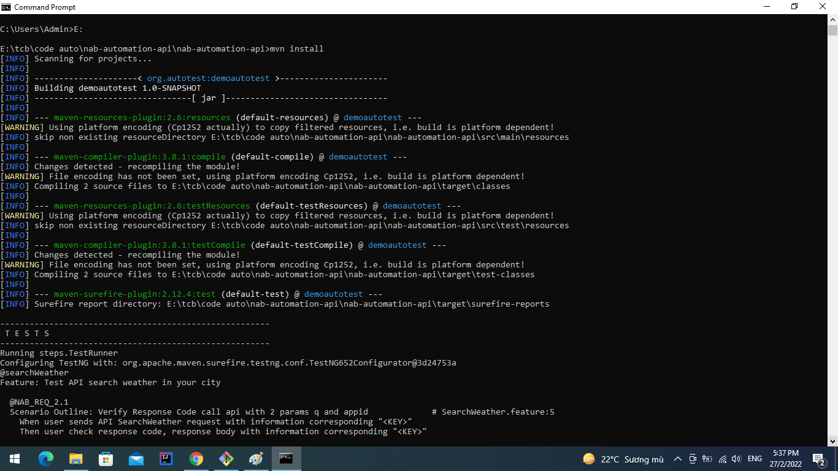Open the Wi-Fi network tray icon
The width and height of the screenshot is (838, 471).
coord(722,459)
